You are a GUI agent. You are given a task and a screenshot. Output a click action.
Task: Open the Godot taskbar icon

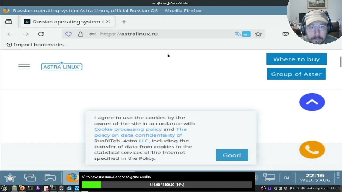pos(69,188)
